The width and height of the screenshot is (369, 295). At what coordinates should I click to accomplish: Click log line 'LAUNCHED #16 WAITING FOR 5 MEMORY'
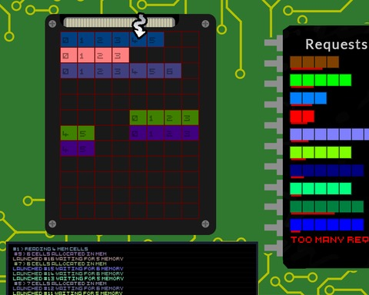pyautogui.click(x=68, y=259)
